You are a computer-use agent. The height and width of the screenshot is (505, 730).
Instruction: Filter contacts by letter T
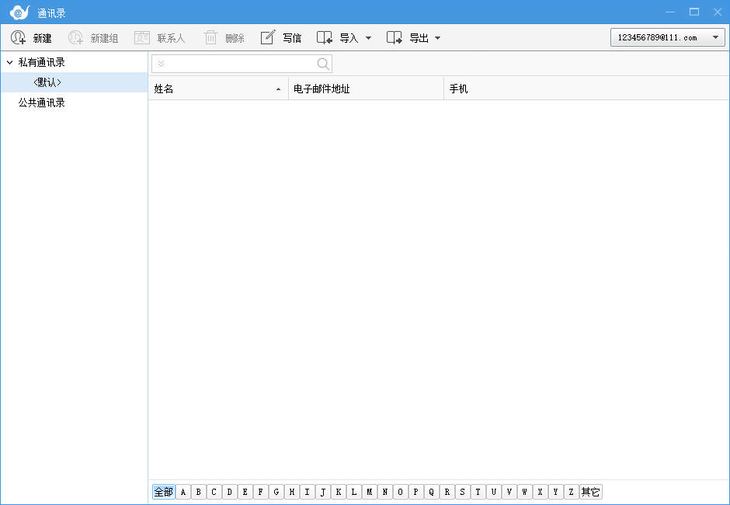tap(478, 492)
